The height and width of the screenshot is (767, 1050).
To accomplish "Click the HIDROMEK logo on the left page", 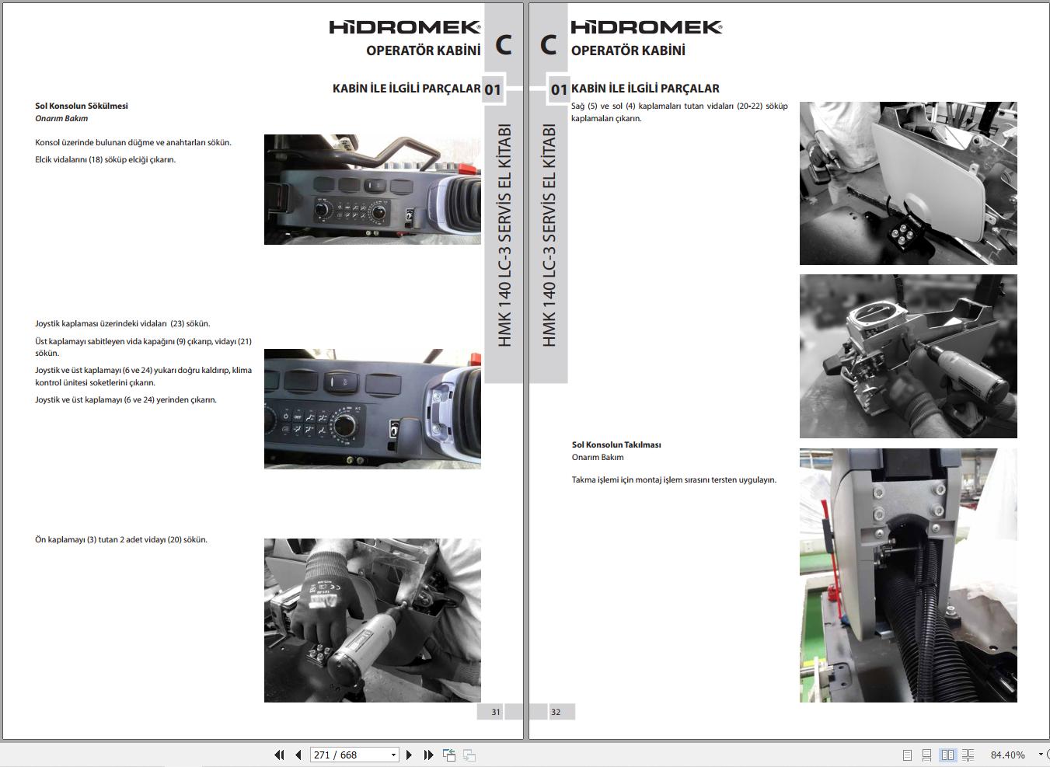I will pyautogui.click(x=404, y=27).
